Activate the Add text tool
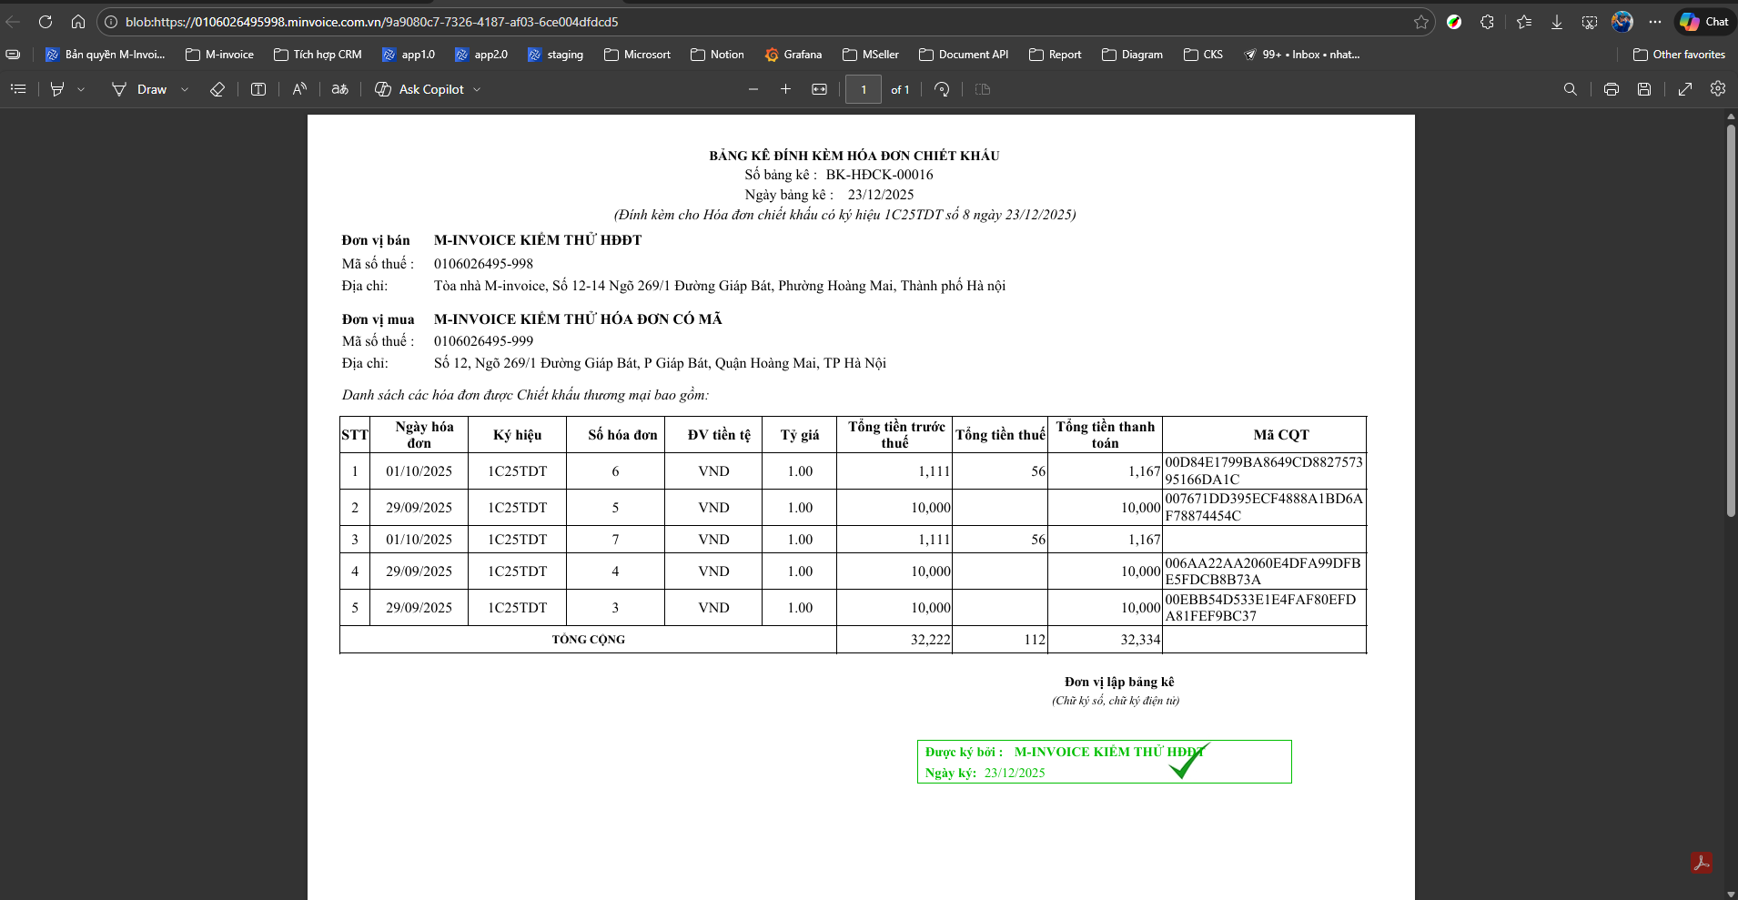 pos(258,89)
